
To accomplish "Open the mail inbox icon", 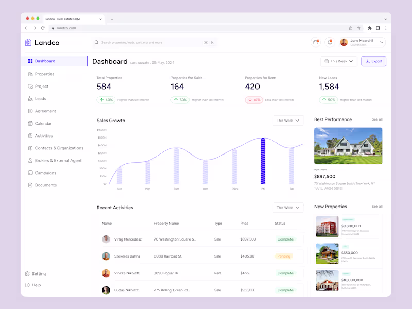I will (316, 42).
